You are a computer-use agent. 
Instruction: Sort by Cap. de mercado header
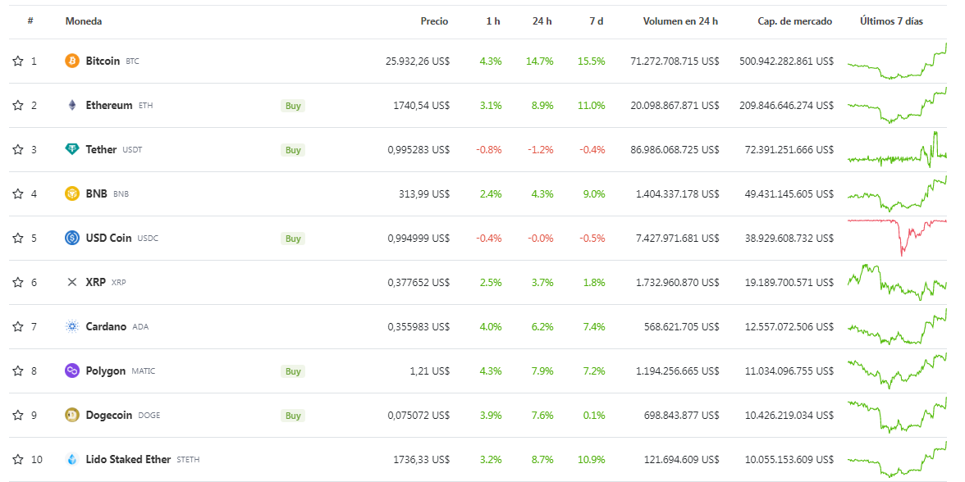click(795, 21)
